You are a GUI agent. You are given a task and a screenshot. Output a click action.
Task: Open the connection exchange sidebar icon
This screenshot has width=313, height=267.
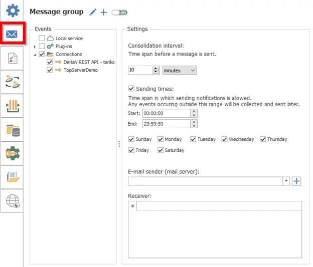pos(13,82)
